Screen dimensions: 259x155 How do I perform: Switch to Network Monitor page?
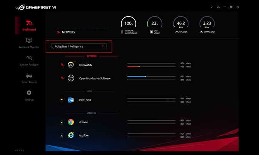tap(29, 42)
